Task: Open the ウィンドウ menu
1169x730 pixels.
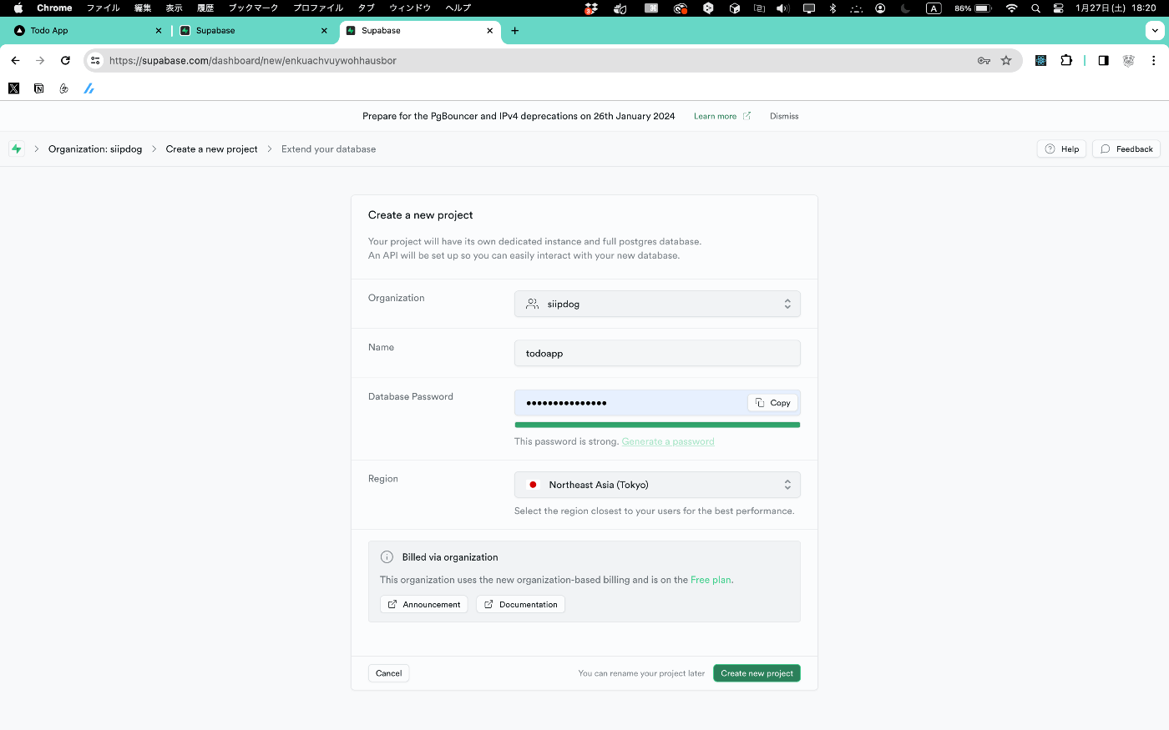Action: click(x=410, y=8)
